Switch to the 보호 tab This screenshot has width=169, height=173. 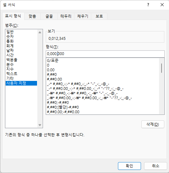[x=99, y=16]
